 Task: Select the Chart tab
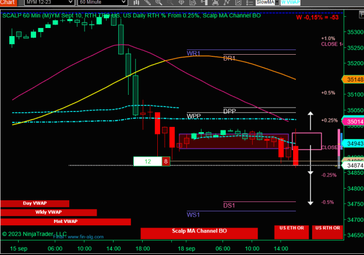tap(8, 2)
